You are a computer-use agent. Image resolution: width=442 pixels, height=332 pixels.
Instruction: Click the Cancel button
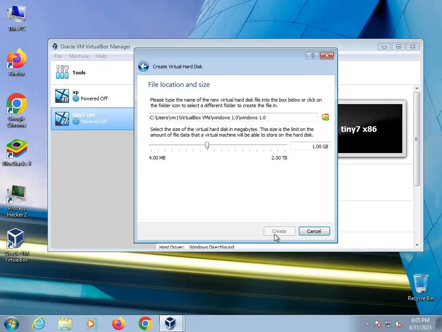pos(314,231)
